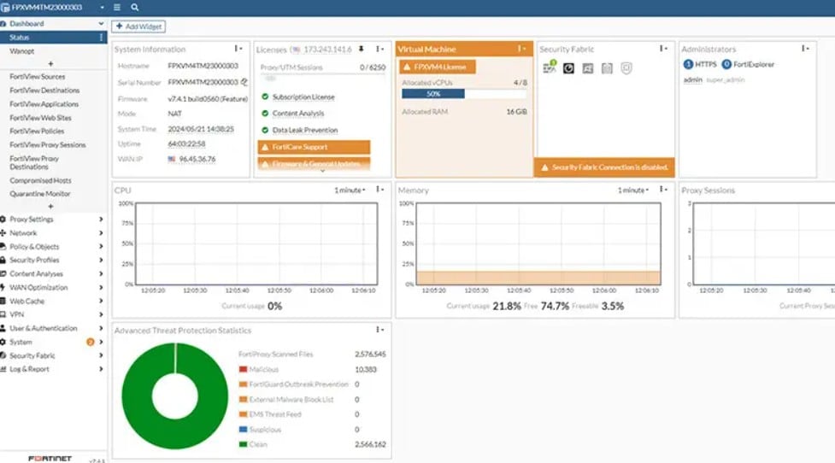Click the HTTPS administrators count badge
The width and height of the screenshot is (835, 463).
click(688, 64)
